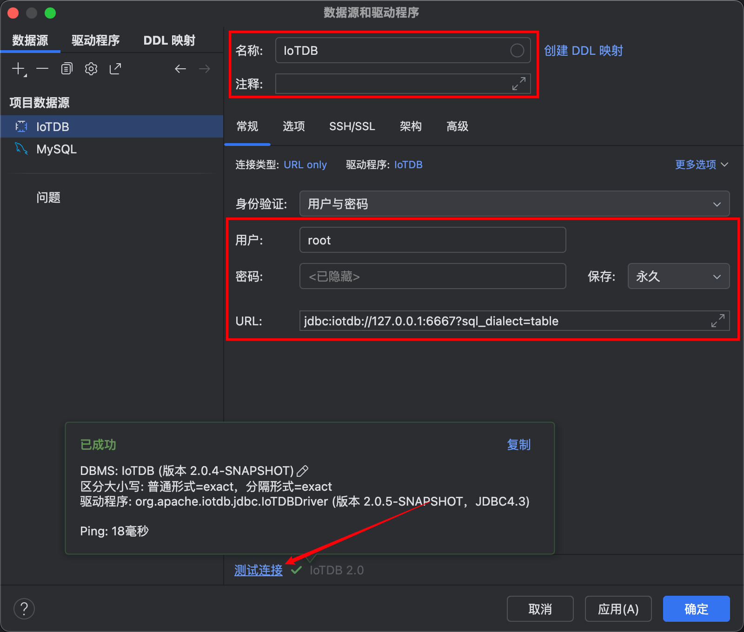Viewport: 744px width, 632px height.
Task: Click the 创建 DDL 映射 link
Action: click(x=584, y=50)
